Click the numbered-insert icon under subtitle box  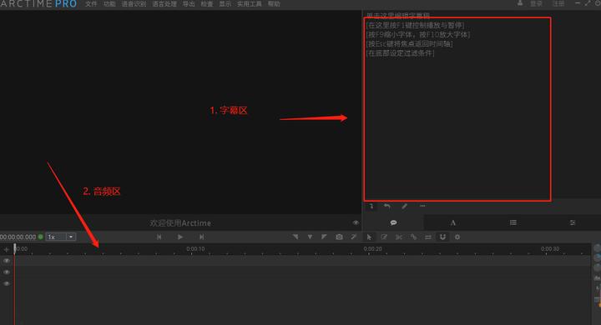click(371, 207)
